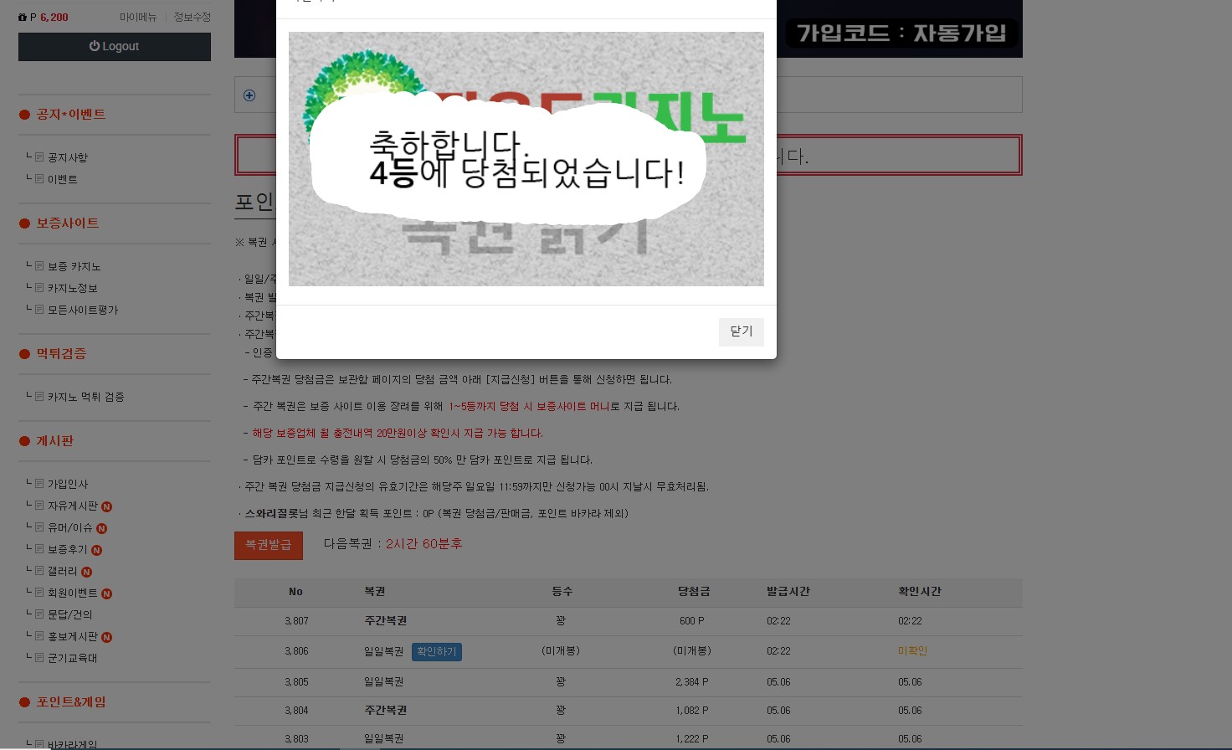Open 자유게시판 board
Viewport: 1232px width, 750px height.
73,506
